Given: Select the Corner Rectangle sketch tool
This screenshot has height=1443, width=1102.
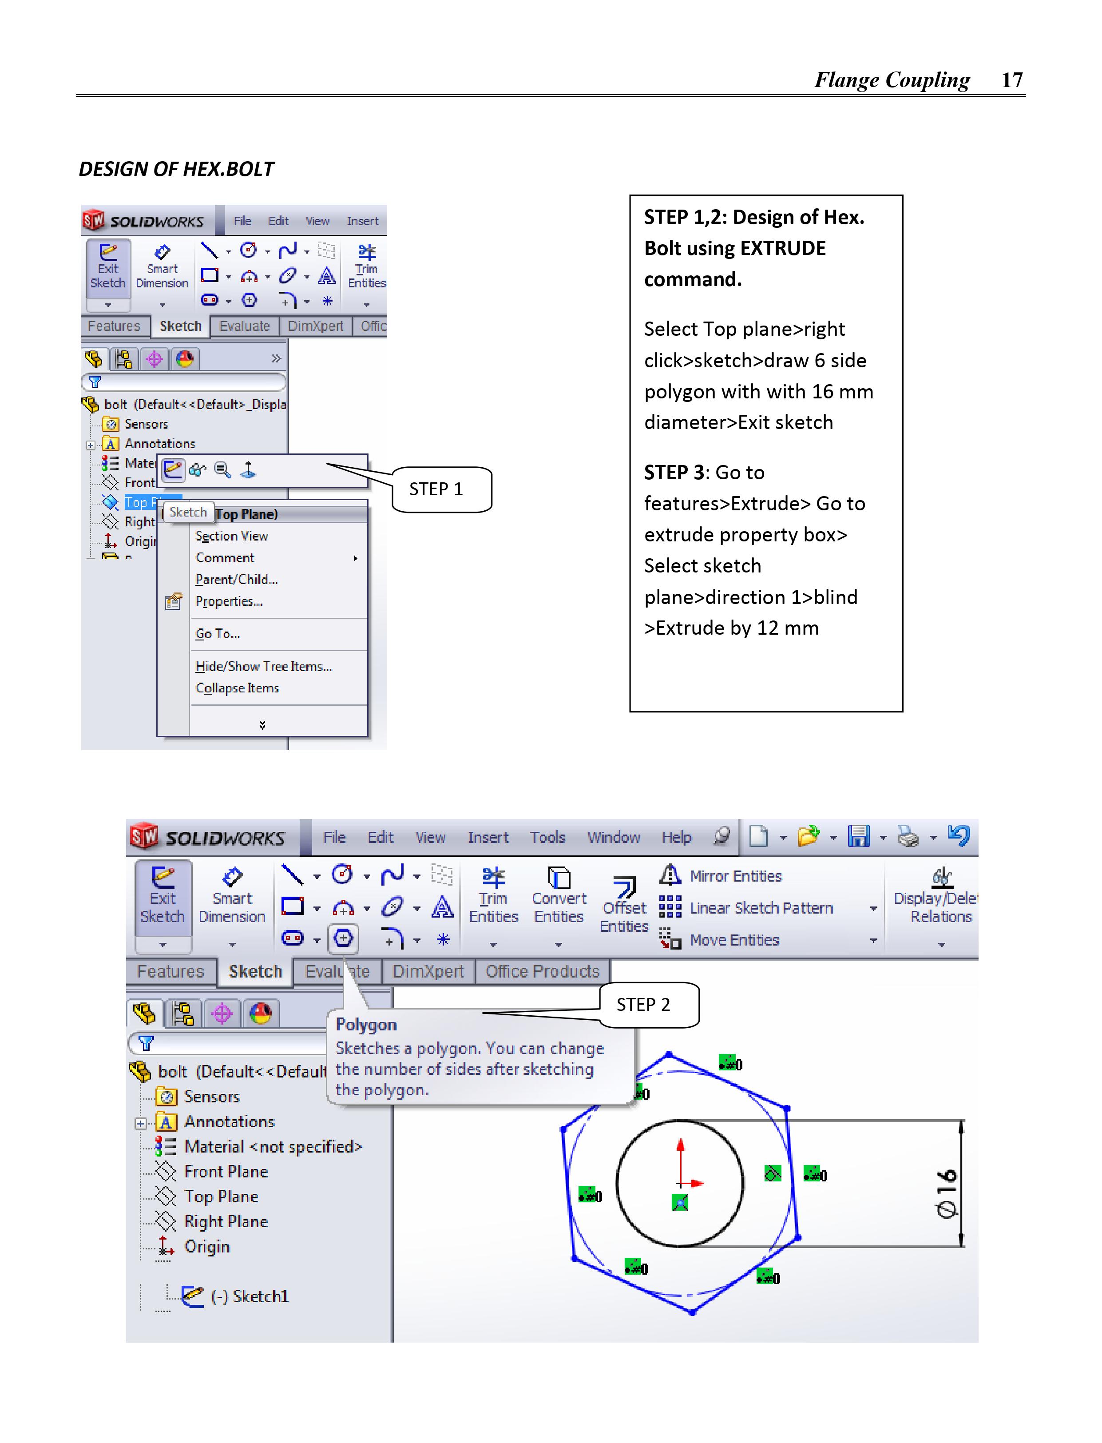Looking at the screenshot, I should click(292, 906).
